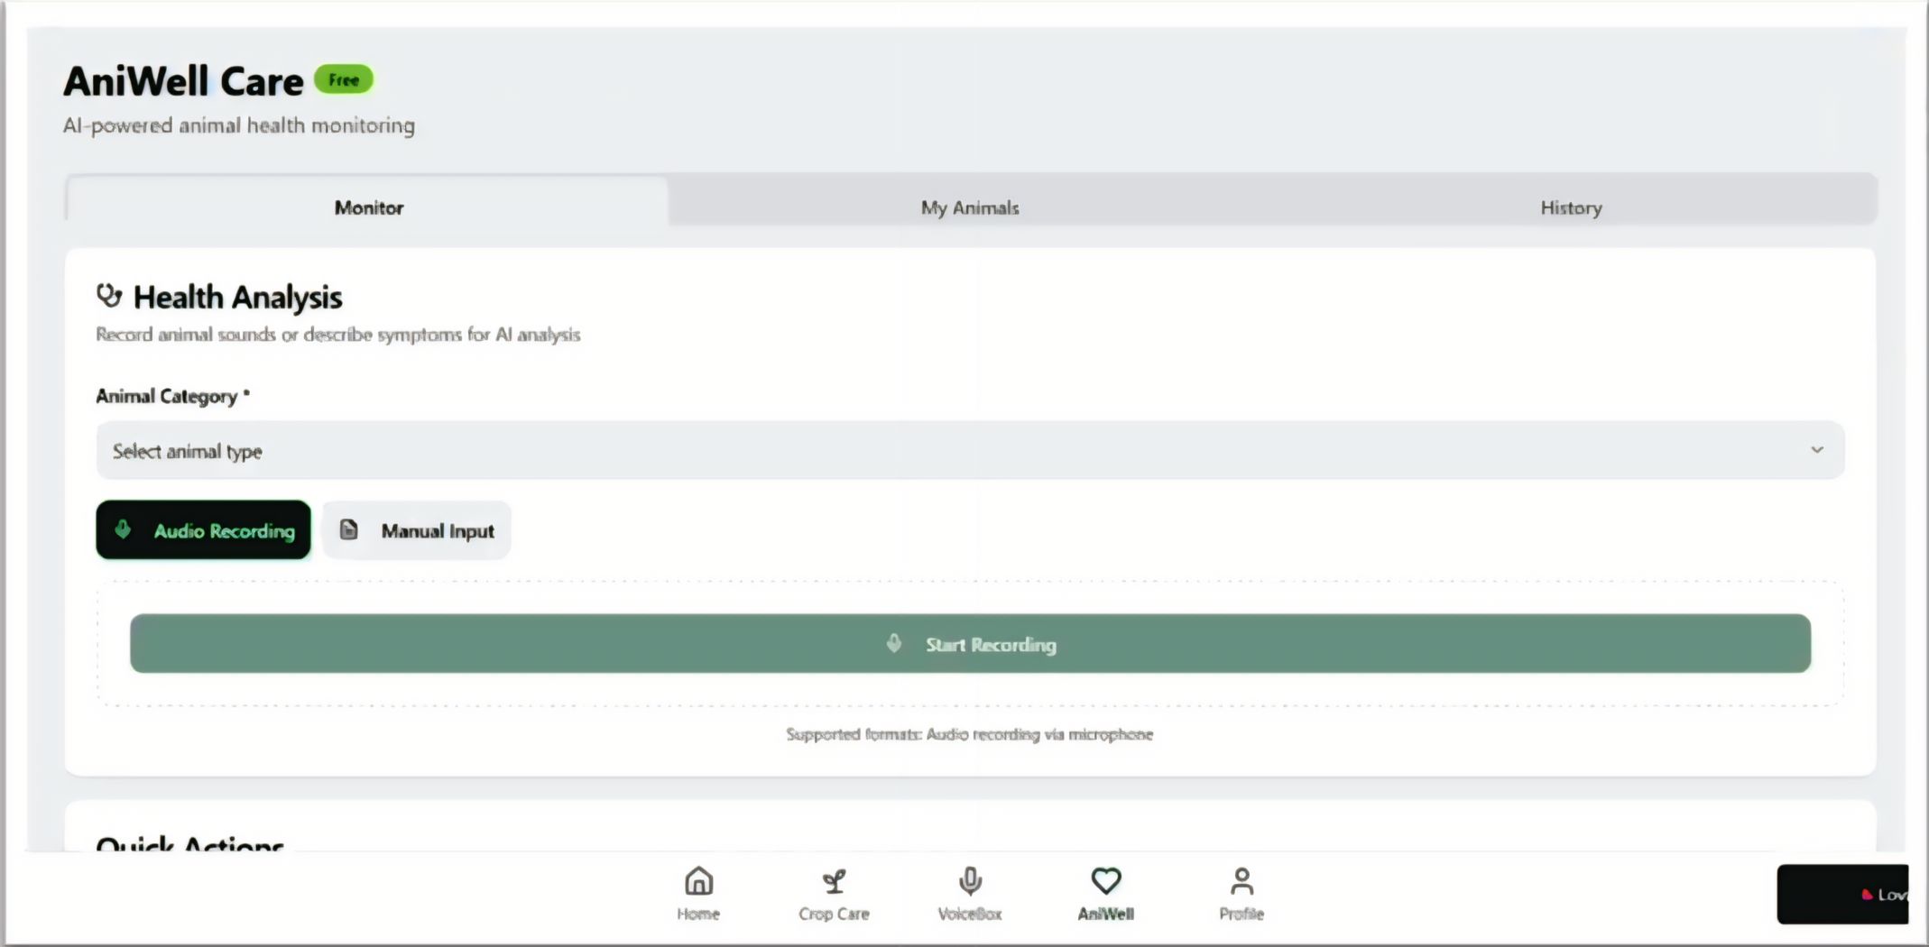The height and width of the screenshot is (947, 1929).
Task: Open the Home page from bottom navigation
Action: (x=698, y=892)
